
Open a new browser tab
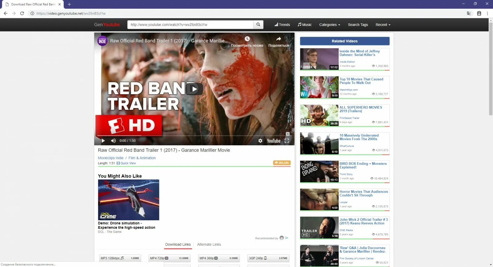point(69,4)
